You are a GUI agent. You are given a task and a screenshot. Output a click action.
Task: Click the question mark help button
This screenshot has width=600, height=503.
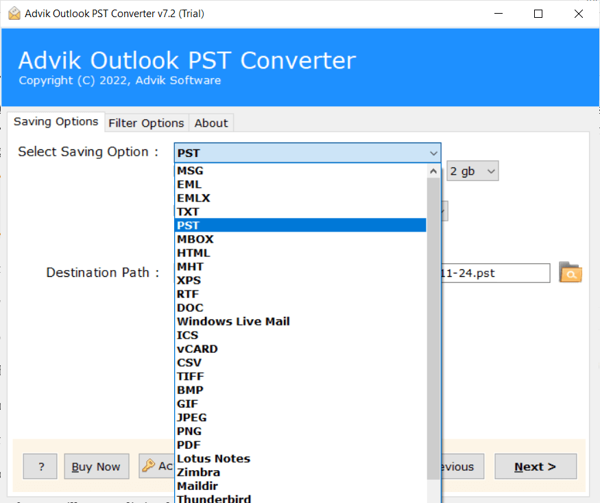tap(40, 466)
